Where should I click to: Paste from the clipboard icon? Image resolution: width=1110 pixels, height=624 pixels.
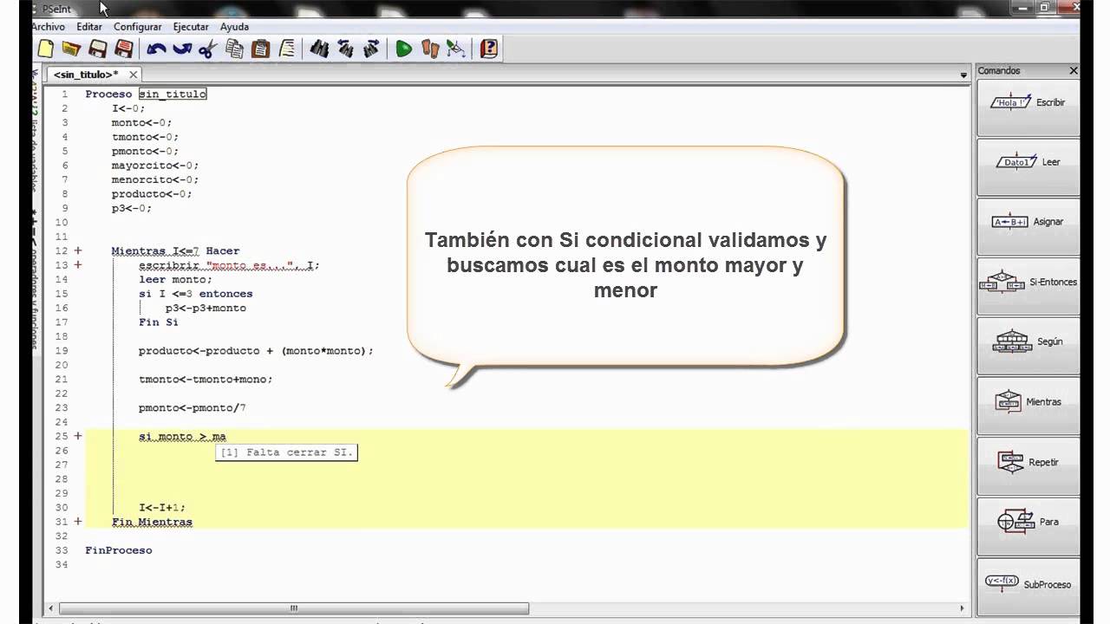pos(260,49)
